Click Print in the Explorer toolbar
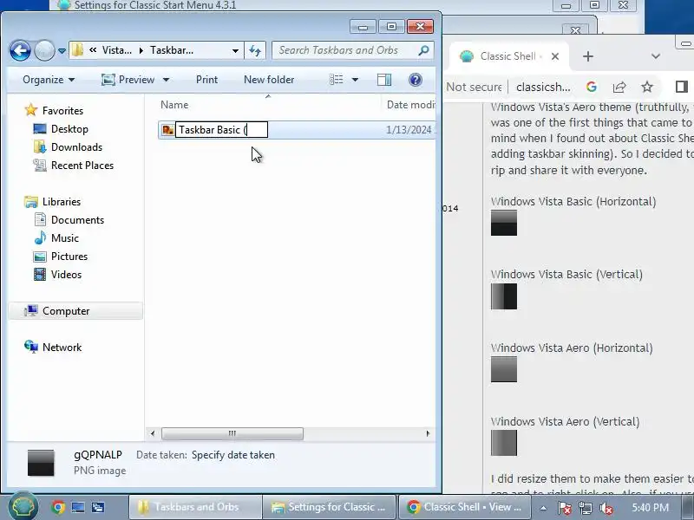 206,80
